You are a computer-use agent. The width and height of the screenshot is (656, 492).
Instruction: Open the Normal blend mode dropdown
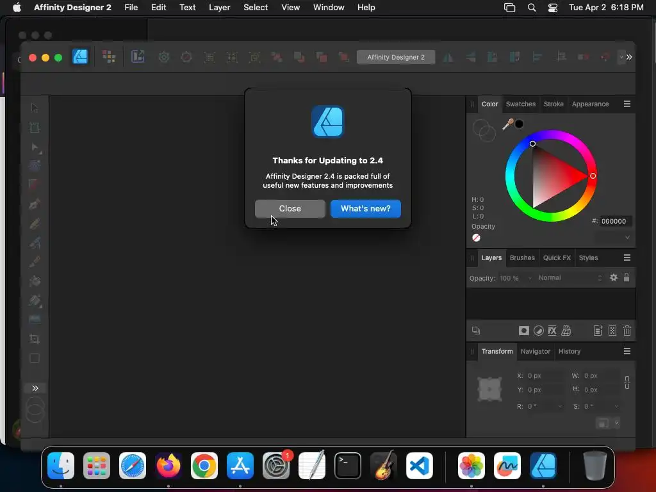click(x=571, y=278)
